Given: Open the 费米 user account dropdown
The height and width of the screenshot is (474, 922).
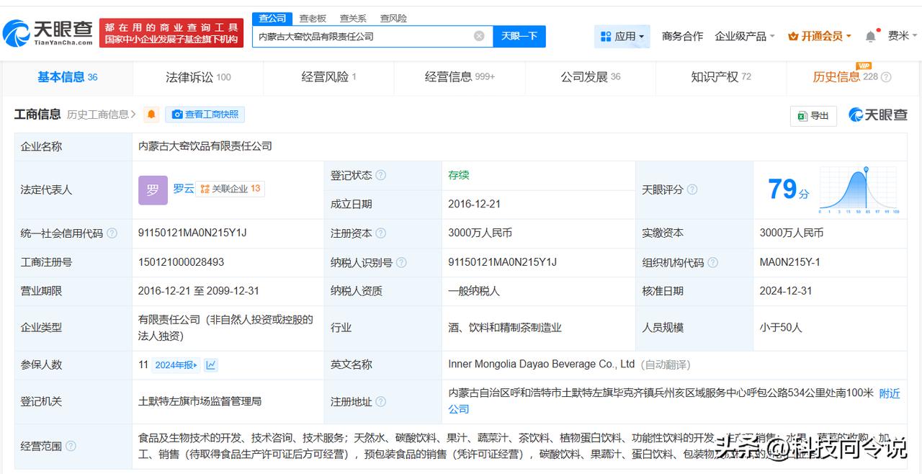Looking at the screenshot, I should point(902,36).
